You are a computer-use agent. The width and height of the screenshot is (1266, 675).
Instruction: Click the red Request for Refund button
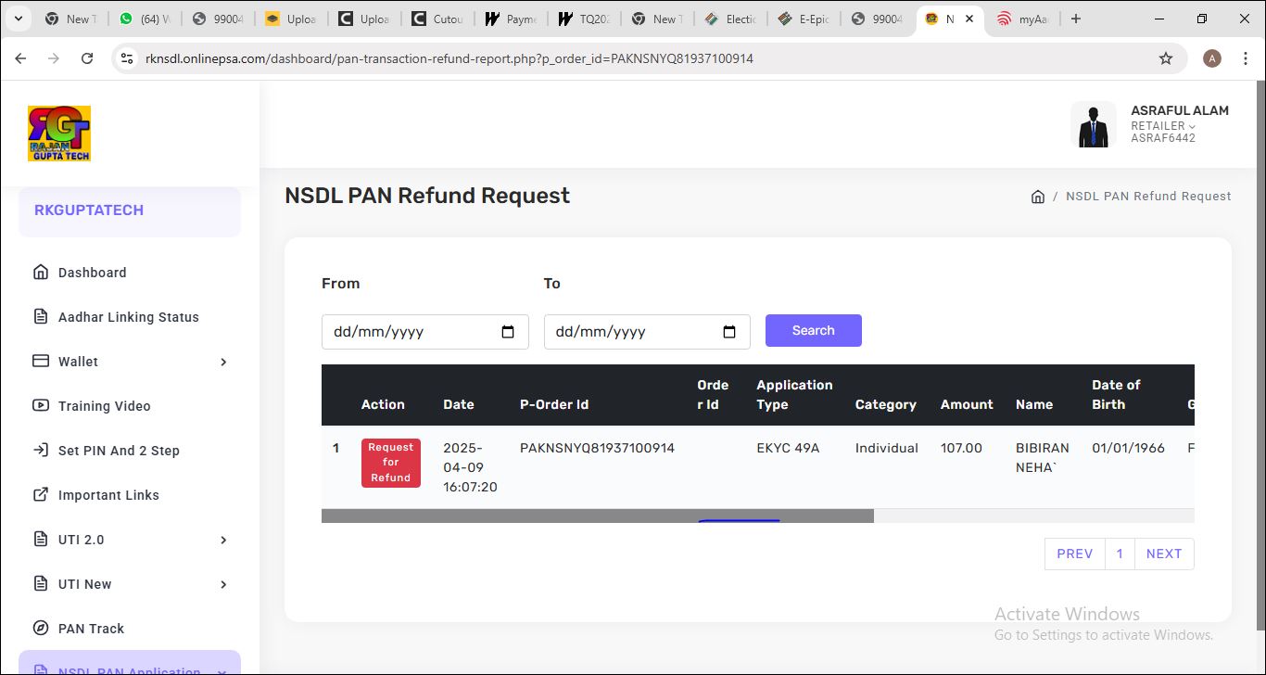390,463
